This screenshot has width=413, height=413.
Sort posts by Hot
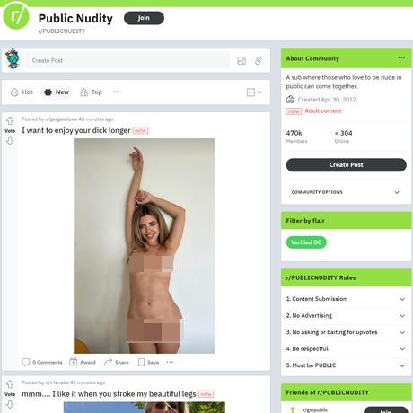(22, 92)
